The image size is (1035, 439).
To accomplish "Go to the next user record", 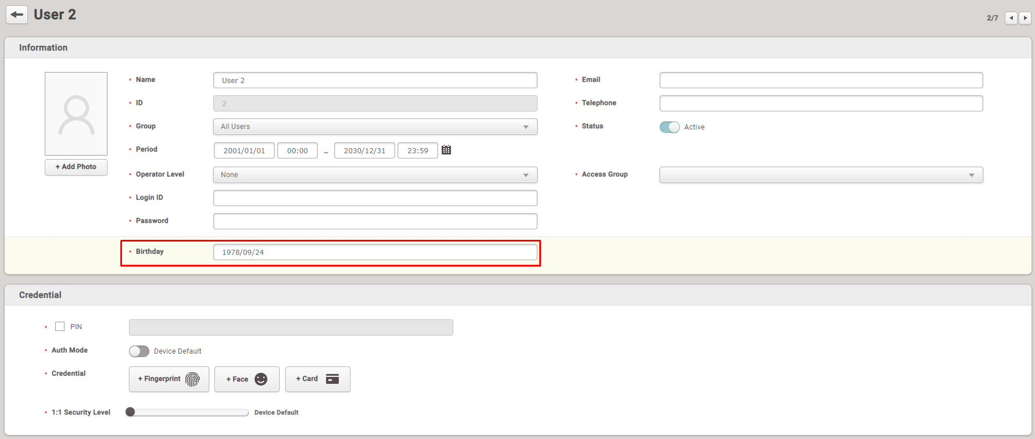I will tap(1025, 18).
